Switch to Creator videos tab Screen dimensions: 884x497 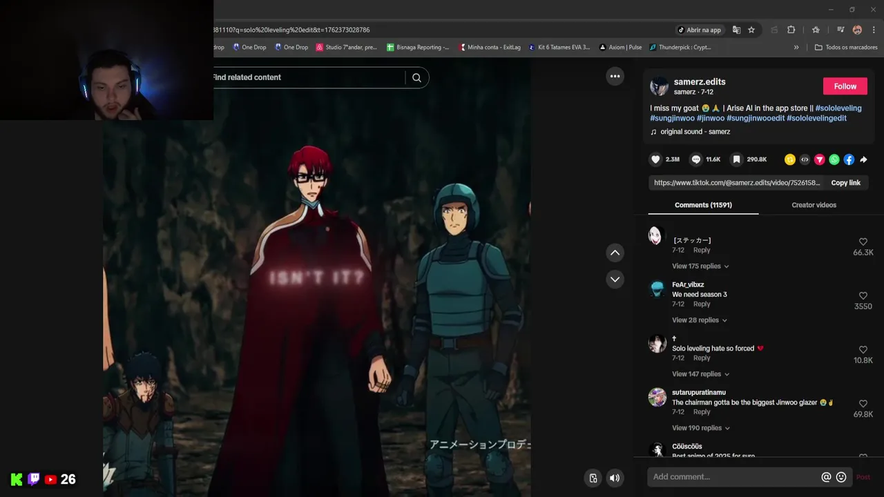tap(814, 205)
